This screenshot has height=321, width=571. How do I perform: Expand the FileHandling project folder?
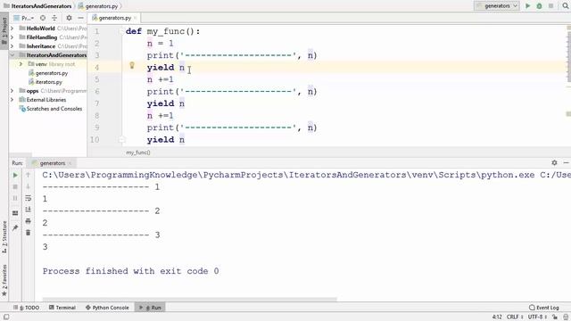[x=12, y=37]
